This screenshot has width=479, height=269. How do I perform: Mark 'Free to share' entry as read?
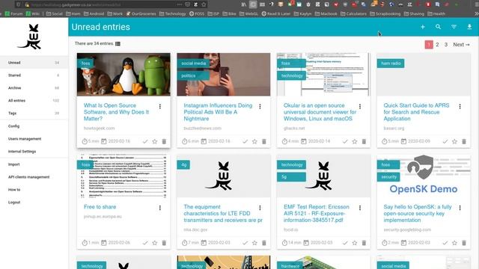pos(145,243)
